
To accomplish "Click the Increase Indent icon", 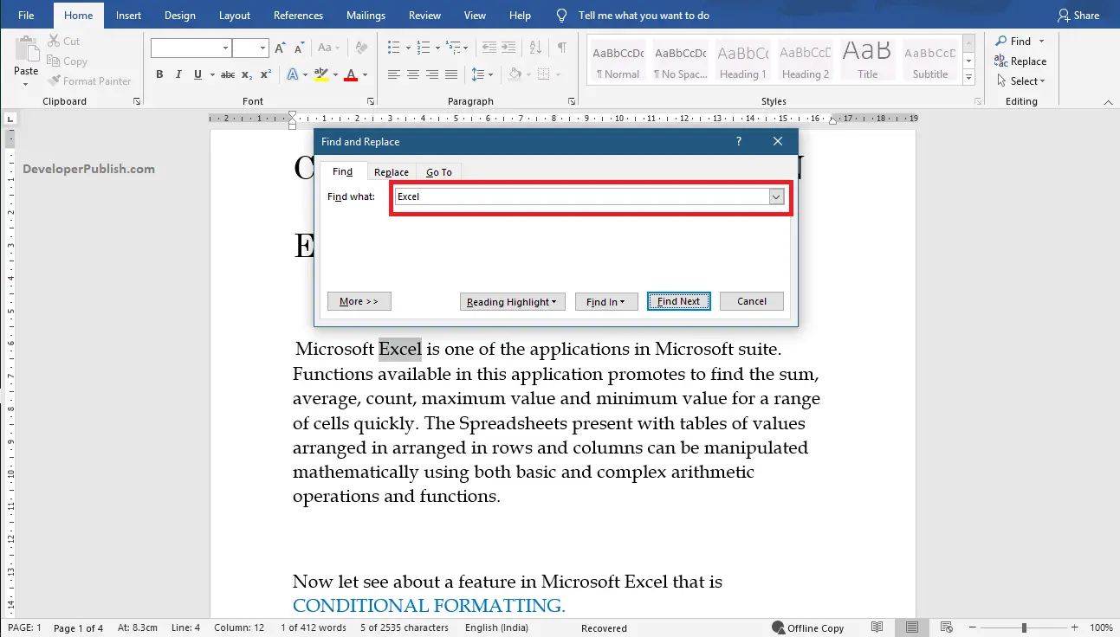I will pos(510,48).
